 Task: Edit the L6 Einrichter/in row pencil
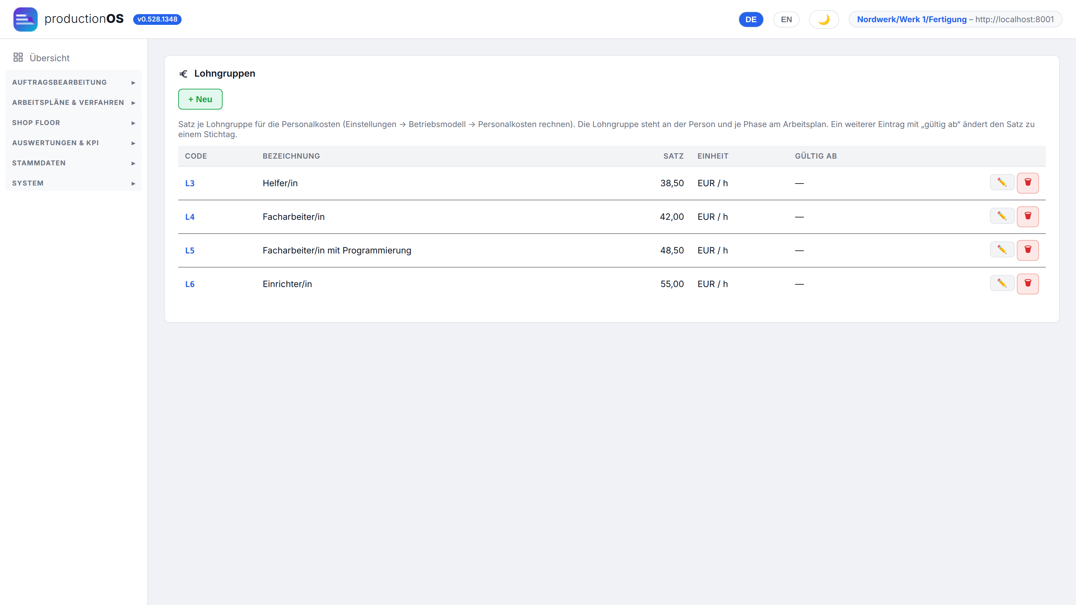tap(1002, 283)
